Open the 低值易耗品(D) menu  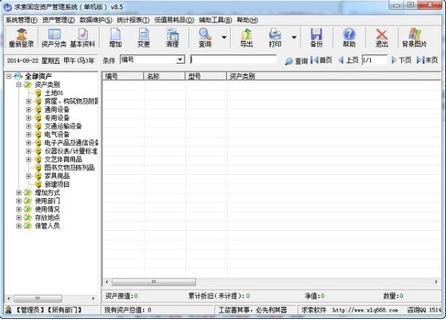[174, 20]
